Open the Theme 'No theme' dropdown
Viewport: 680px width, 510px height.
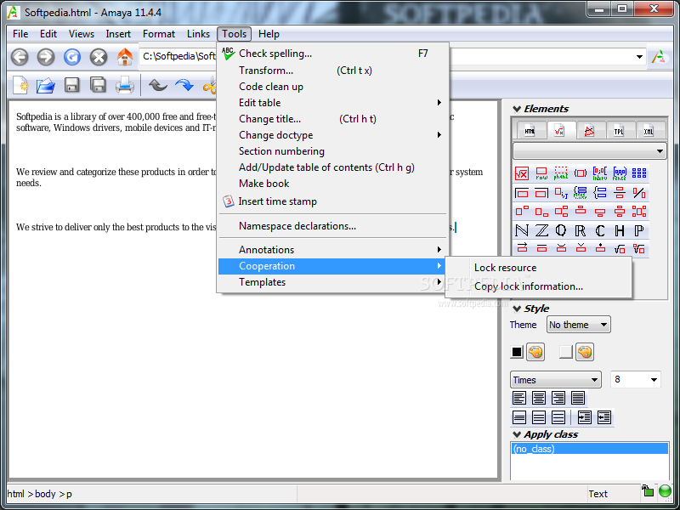[x=579, y=325]
